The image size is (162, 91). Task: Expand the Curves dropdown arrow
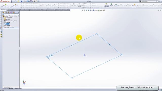tap(112, 8)
